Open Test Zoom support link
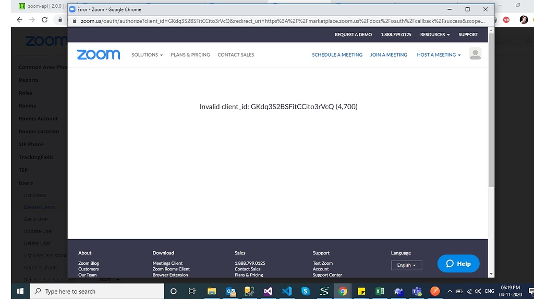This screenshot has height=299, width=534. [322, 263]
